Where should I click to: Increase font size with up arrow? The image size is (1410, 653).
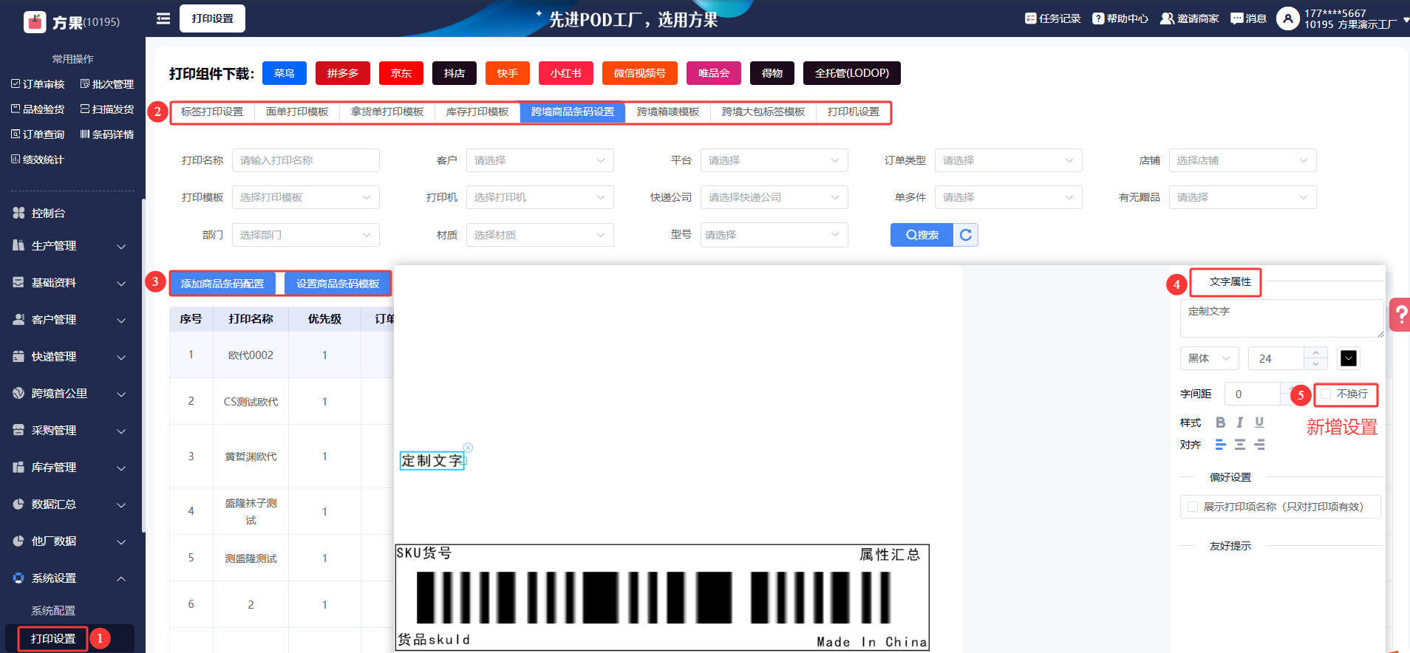(x=1315, y=352)
